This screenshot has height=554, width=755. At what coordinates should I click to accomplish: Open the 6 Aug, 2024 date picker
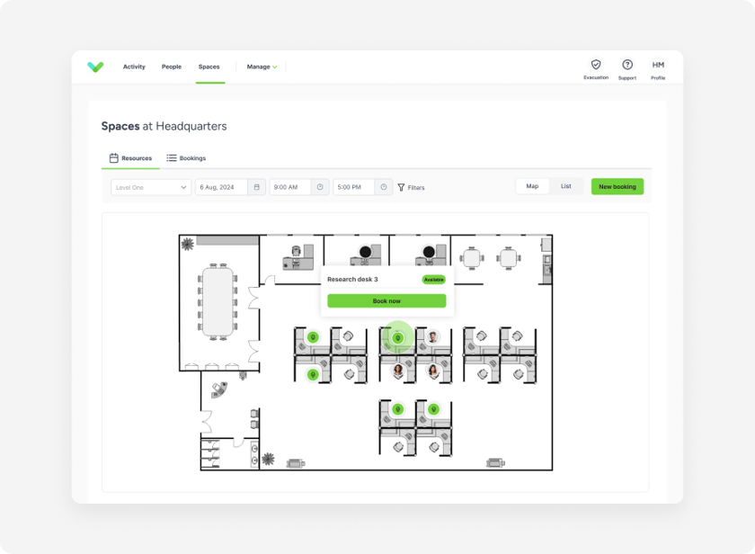pos(221,187)
